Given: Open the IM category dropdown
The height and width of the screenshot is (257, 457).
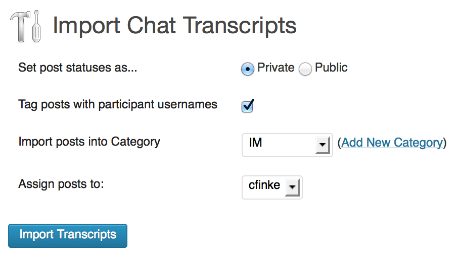Looking at the screenshot, I should tap(287, 145).
